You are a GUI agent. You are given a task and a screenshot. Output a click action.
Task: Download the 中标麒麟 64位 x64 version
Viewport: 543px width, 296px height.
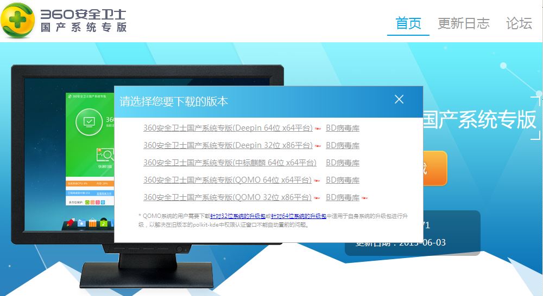click(230, 163)
